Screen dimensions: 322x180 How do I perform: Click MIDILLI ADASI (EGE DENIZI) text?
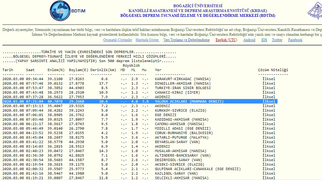click(x=183, y=129)
